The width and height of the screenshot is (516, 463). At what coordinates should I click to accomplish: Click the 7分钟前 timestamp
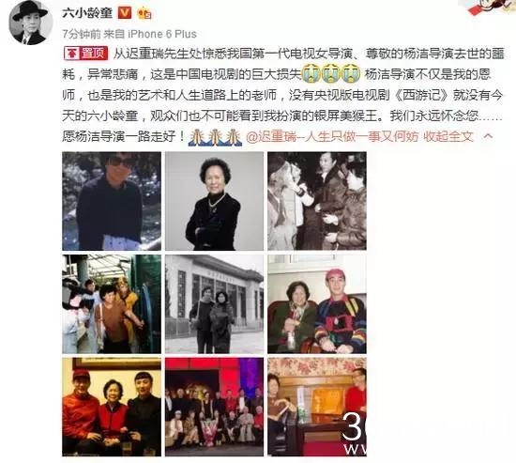82,34
